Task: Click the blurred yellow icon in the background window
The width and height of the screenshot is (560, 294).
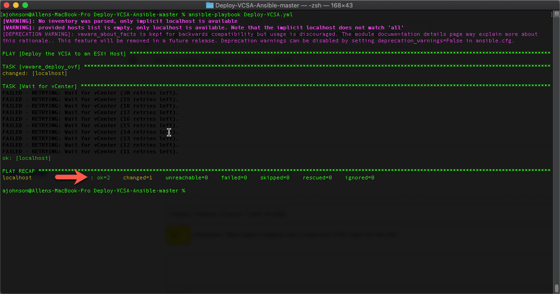Action: pyautogui.click(x=178, y=235)
